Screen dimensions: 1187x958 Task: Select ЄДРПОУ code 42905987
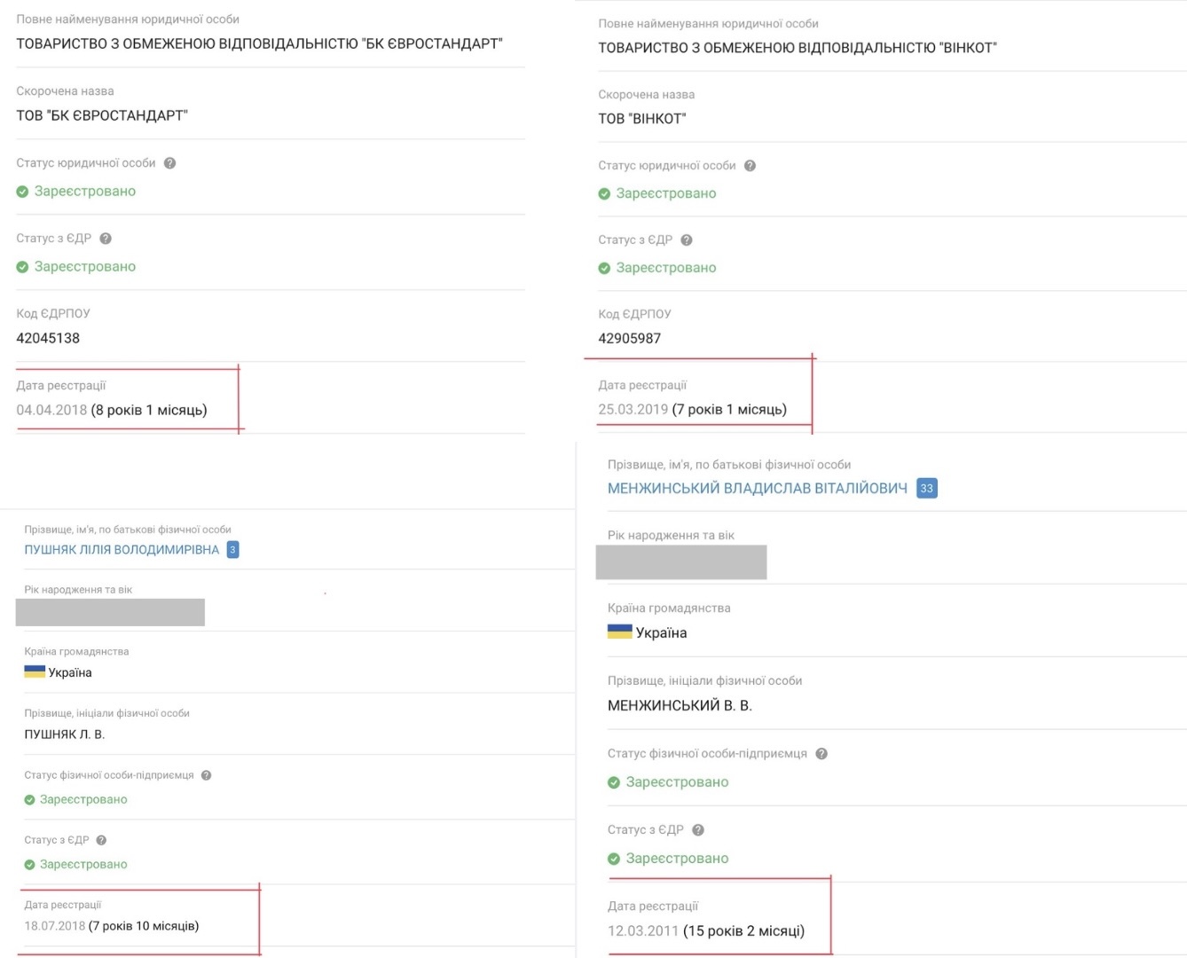click(630, 338)
